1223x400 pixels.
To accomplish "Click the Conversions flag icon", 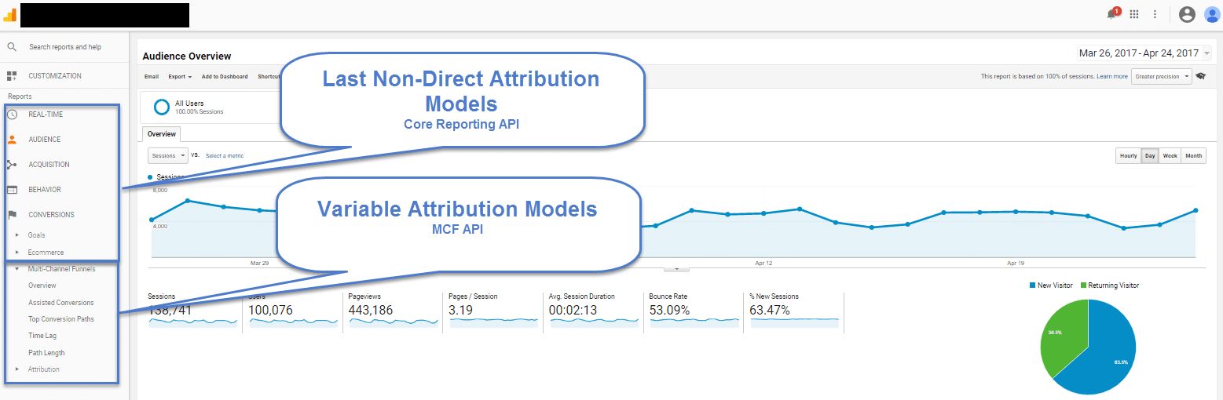I will 12,215.
